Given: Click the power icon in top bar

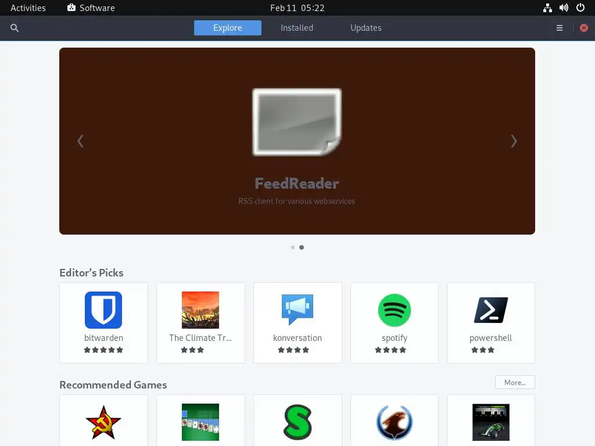Looking at the screenshot, I should pos(580,8).
